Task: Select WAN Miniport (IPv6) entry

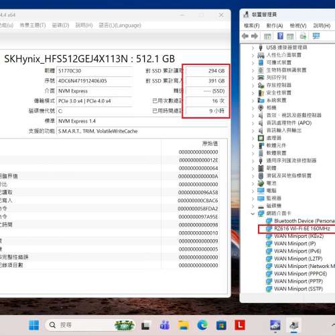Action: 297,251
